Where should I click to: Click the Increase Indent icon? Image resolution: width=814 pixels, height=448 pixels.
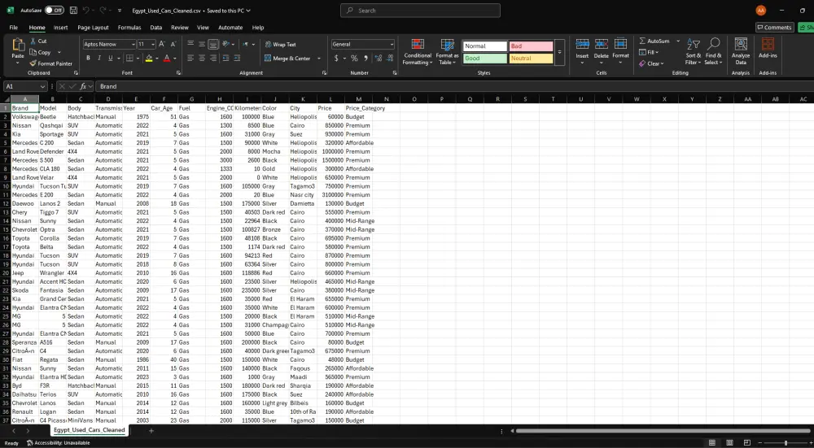(x=237, y=58)
